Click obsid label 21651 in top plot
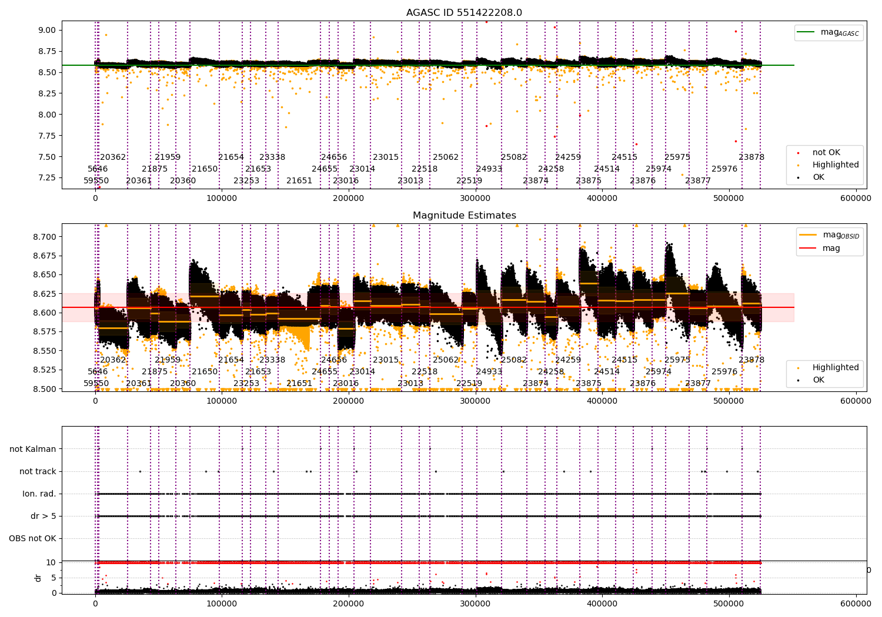This screenshot has height=617, width=882. (299, 180)
